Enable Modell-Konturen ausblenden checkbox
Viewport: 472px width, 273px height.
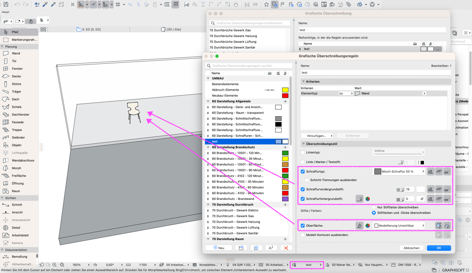click(x=303, y=235)
